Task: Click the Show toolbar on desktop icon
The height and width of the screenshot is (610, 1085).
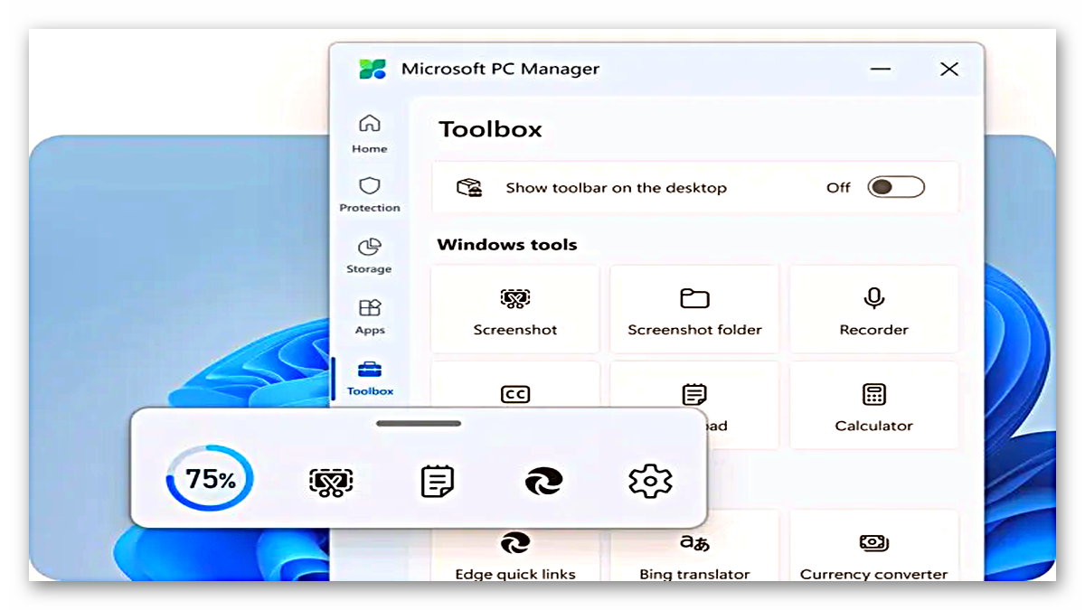Action: tap(468, 187)
